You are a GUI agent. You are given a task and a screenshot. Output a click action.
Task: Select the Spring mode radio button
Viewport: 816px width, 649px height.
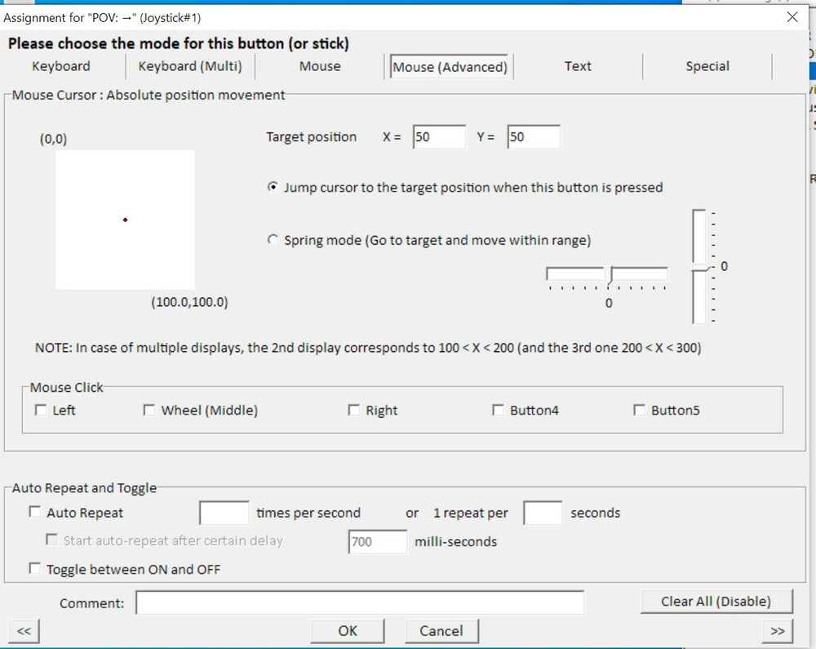[x=273, y=240]
